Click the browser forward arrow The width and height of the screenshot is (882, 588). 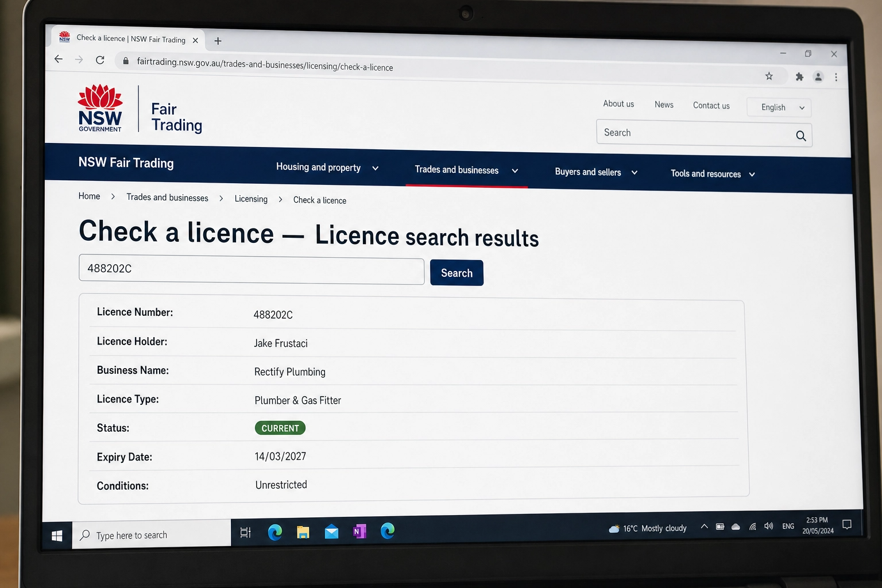pyautogui.click(x=79, y=59)
